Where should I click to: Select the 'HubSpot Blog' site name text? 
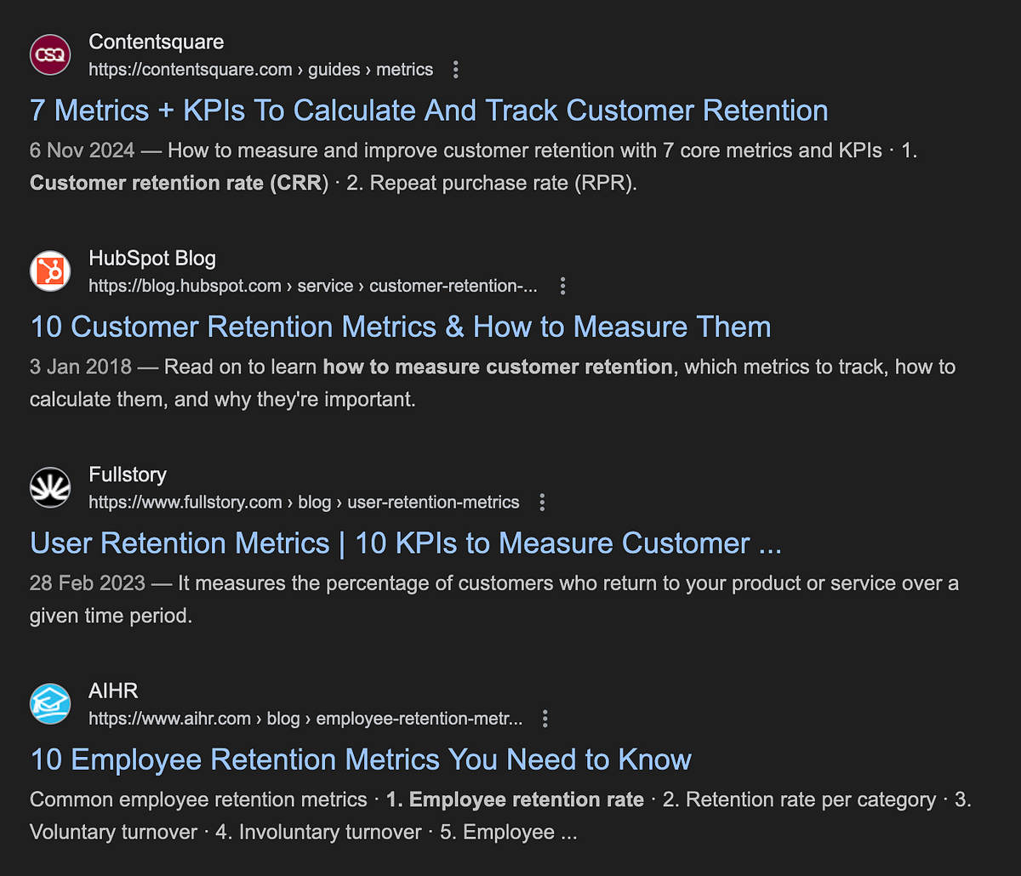click(152, 259)
